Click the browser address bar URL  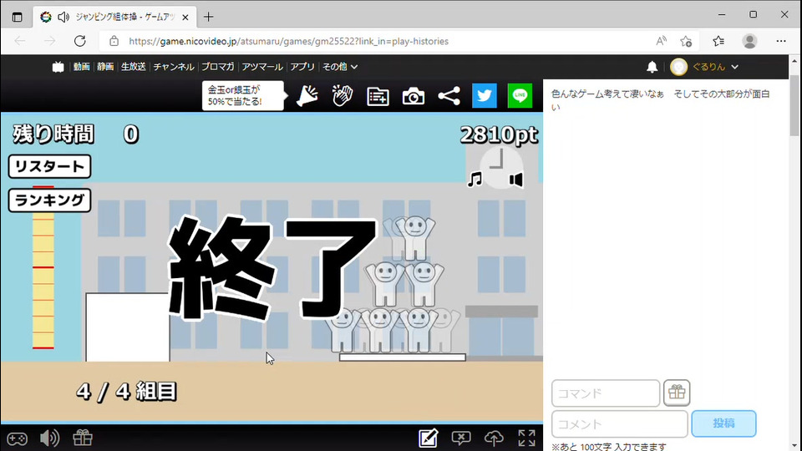click(x=288, y=41)
